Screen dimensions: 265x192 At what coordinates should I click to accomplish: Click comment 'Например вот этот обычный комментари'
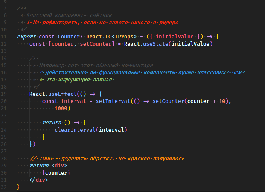[96, 65]
